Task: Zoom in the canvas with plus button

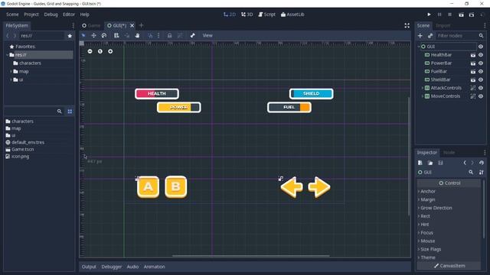Action: click(x=110, y=51)
